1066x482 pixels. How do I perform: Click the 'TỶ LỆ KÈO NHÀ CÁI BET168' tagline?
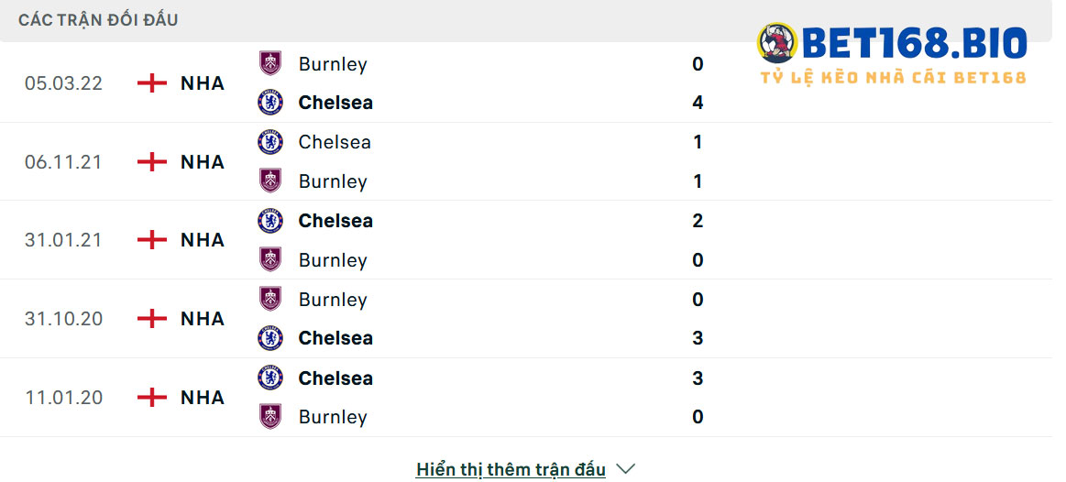(x=894, y=78)
